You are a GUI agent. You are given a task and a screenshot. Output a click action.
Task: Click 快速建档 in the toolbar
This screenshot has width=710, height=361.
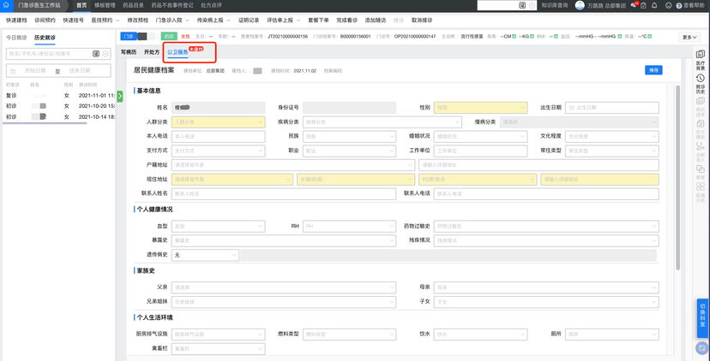tap(16, 21)
